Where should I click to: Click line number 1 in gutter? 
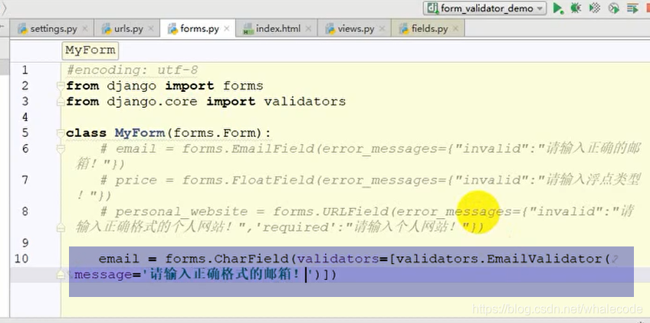(25, 70)
